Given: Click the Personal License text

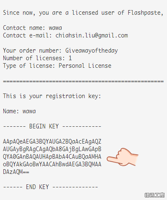Looking at the screenshot, I should [x=85, y=66].
